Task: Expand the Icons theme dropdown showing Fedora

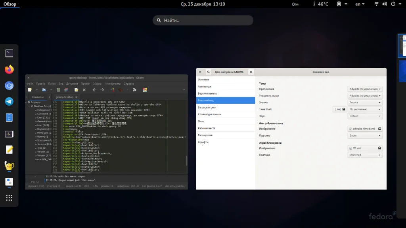Action: point(365,103)
